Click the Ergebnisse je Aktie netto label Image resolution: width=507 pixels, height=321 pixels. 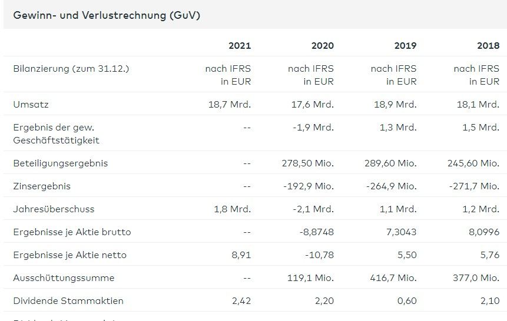coord(69,255)
